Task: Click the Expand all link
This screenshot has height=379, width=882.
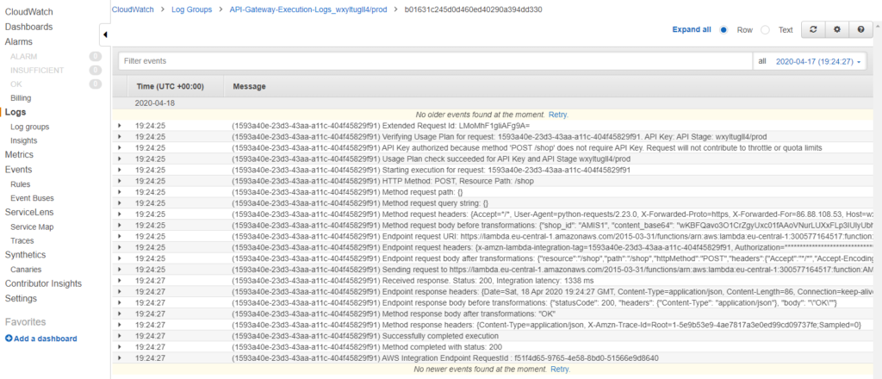Action: tap(692, 29)
